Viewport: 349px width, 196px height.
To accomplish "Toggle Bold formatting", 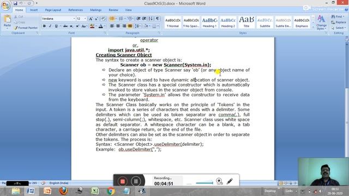I will click(44, 26).
